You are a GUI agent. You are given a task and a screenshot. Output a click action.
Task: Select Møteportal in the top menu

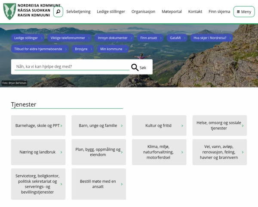(172, 12)
